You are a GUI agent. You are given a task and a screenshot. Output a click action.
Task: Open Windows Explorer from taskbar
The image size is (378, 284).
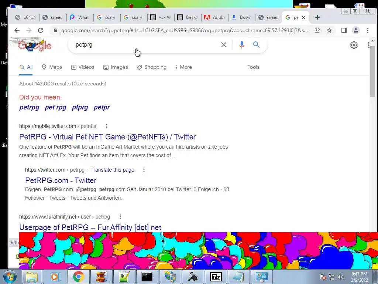click(x=32, y=277)
